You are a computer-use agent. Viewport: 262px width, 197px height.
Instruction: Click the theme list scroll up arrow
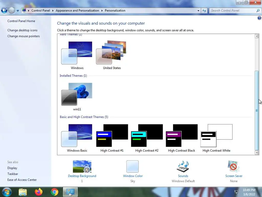point(257,36)
